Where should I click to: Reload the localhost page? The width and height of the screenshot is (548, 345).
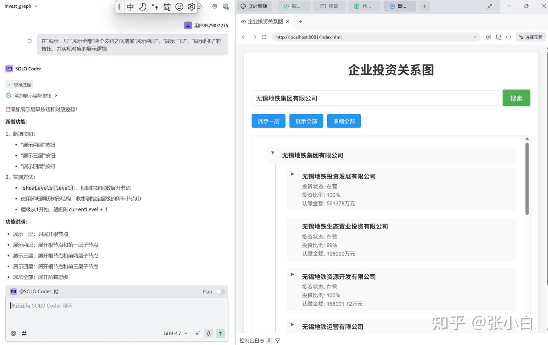coord(264,37)
